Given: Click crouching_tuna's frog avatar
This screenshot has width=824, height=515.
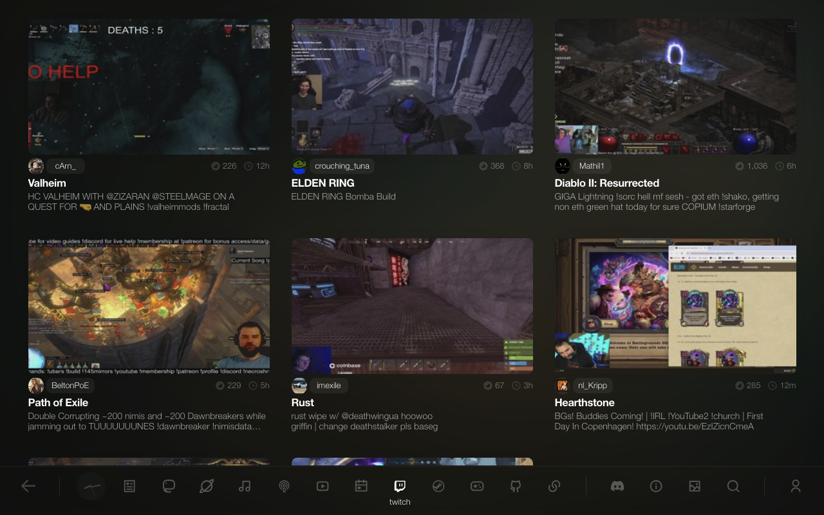Looking at the screenshot, I should [299, 166].
